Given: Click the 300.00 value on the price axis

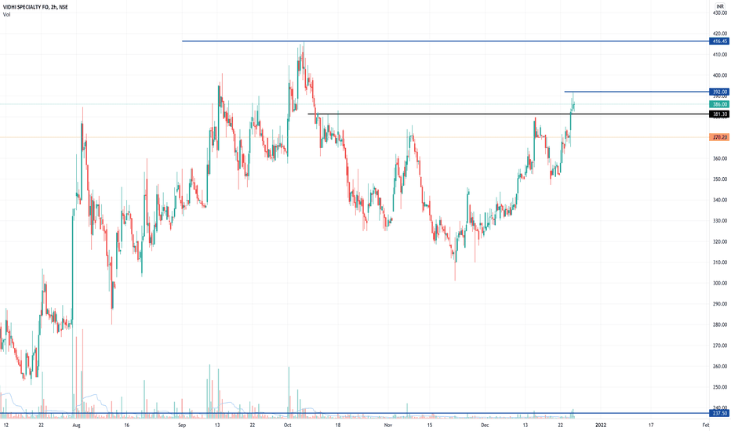Looking at the screenshot, I should (x=720, y=284).
